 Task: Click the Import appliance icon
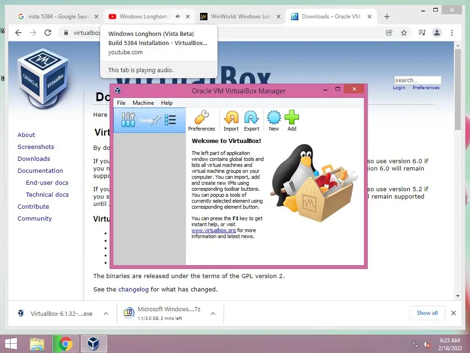231,121
